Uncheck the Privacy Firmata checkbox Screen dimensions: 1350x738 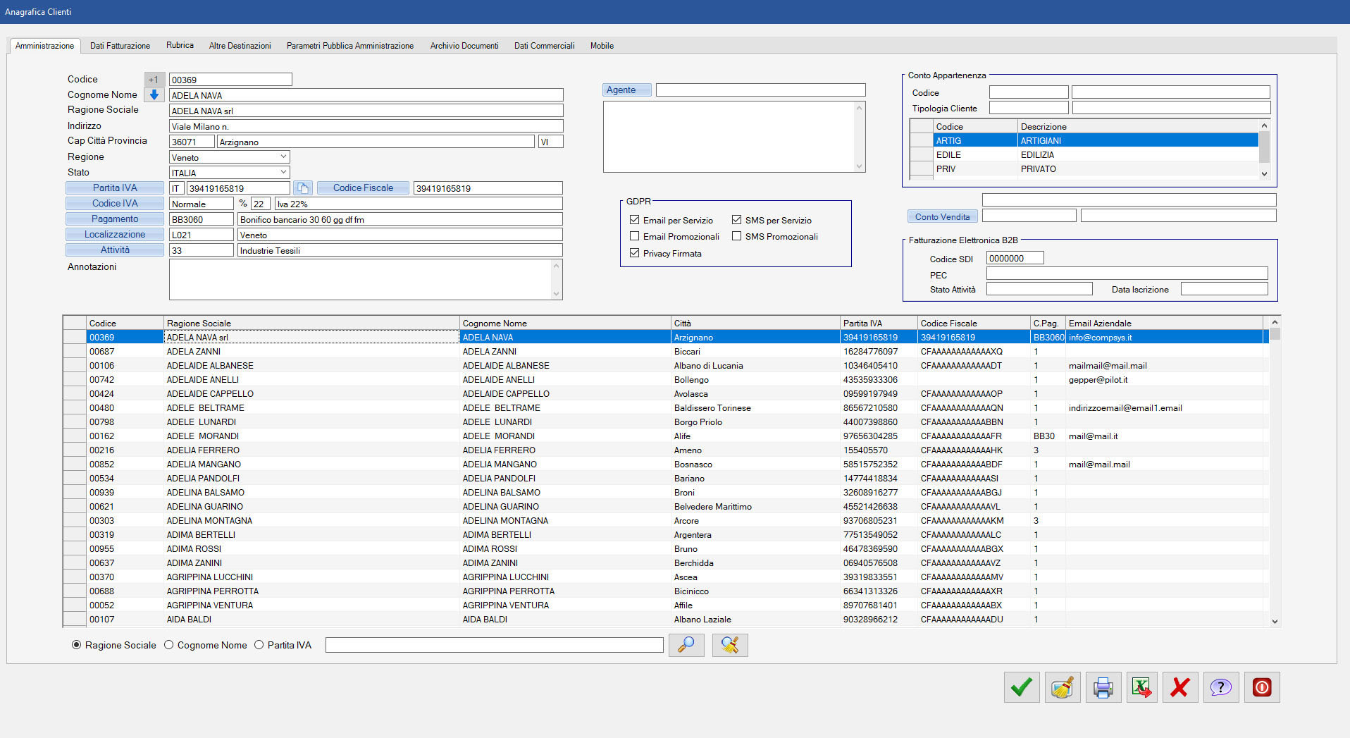[x=635, y=254]
